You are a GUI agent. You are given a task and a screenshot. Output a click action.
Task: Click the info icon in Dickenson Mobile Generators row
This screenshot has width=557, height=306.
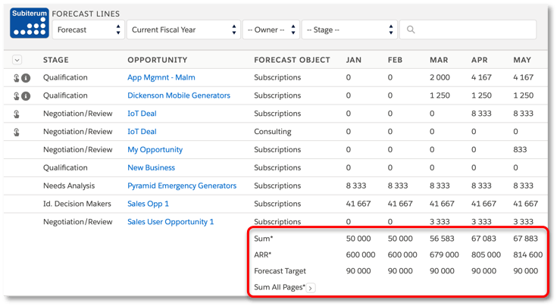(x=26, y=96)
